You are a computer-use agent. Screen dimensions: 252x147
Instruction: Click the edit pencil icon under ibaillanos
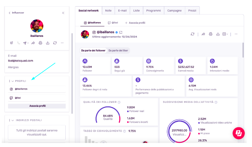[11, 43]
